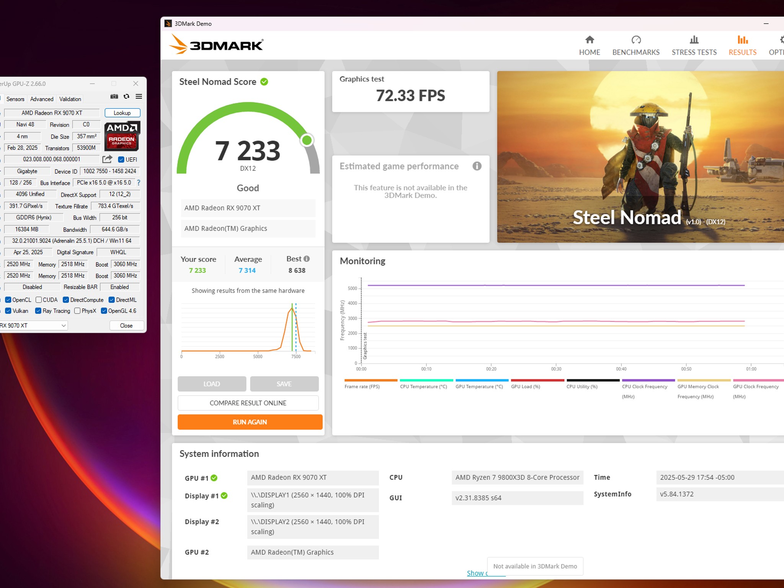
Task: Click the SAVE button
Action: [284, 384]
